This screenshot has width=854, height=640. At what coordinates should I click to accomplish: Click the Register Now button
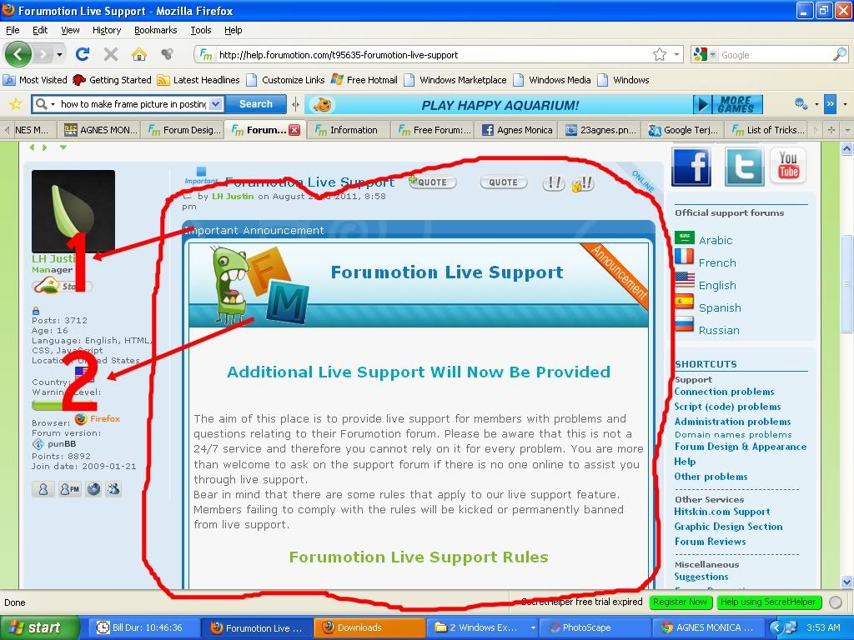click(681, 602)
